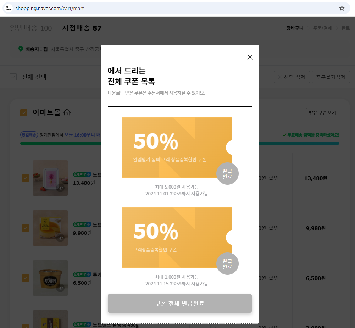The image size is (355, 328).
Task: Click the 선택 삭제 button
Action: coord(292,77)
